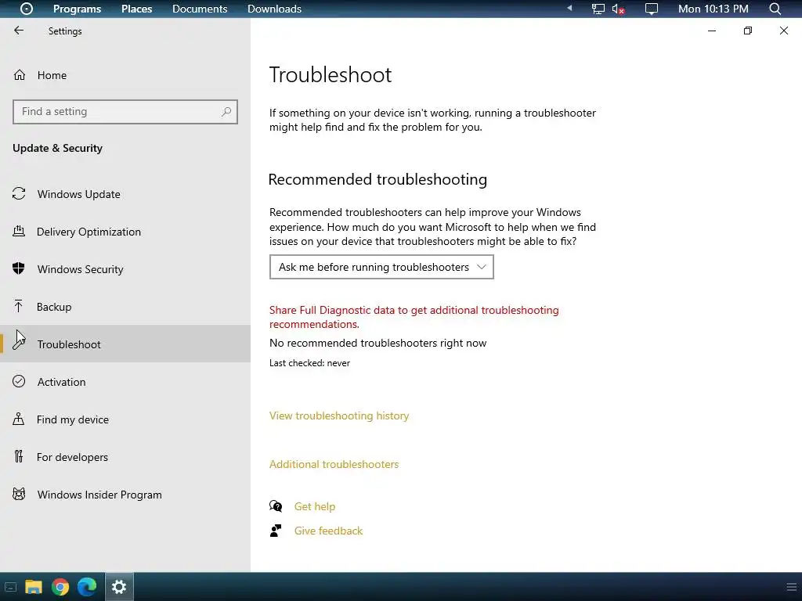
Task: Click the Delivery Optimization icon
Action: (19, 232)
